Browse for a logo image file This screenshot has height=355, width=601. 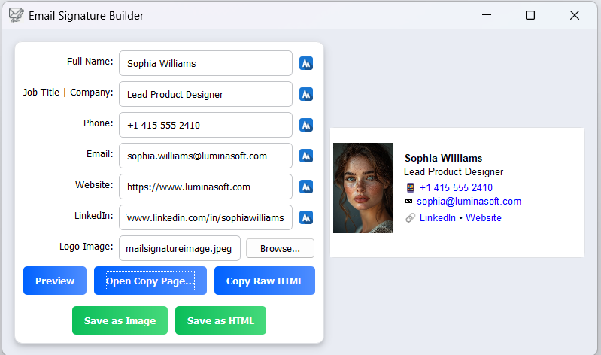(280, 248)
